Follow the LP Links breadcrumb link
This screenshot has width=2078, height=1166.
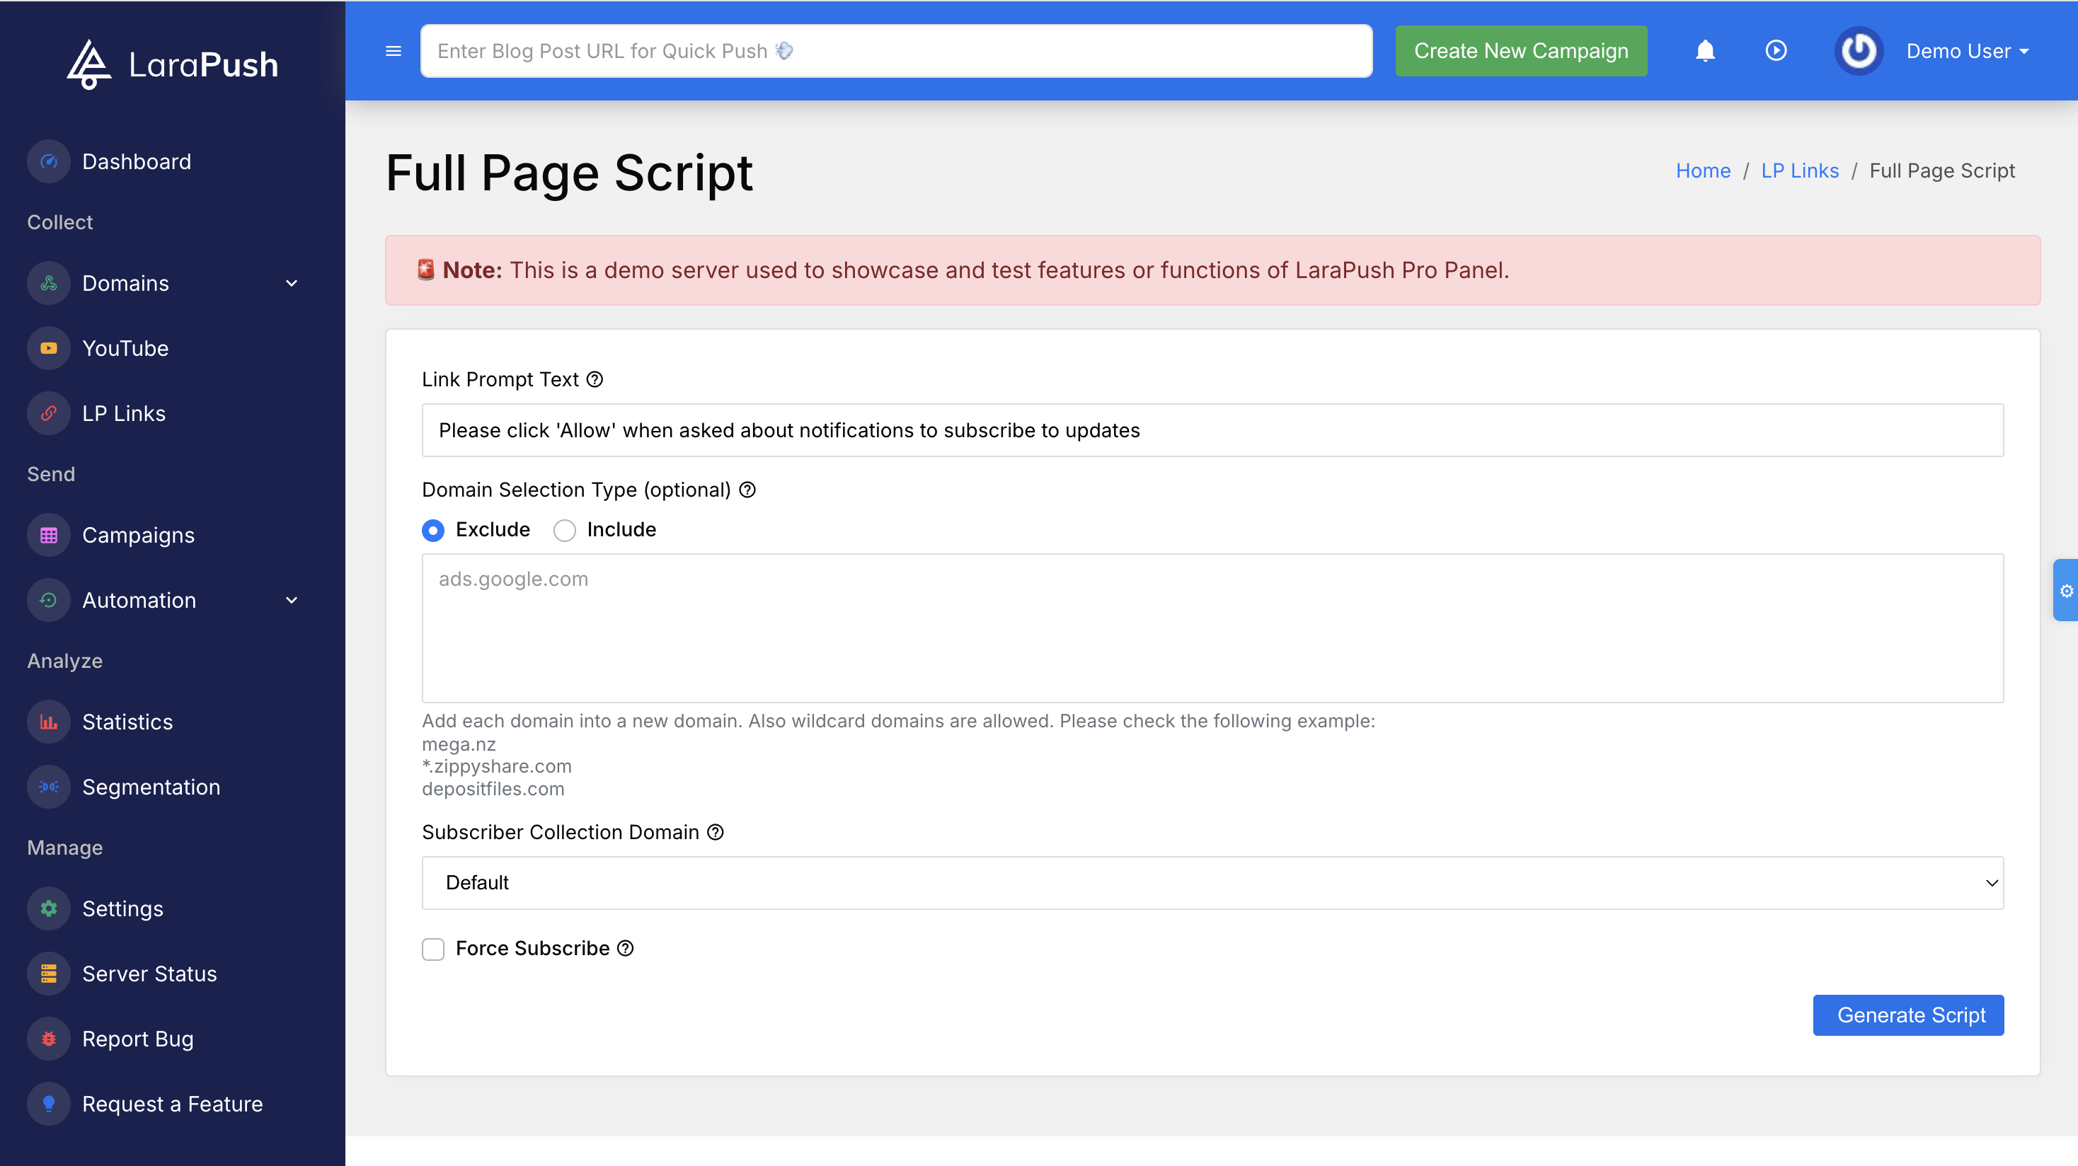click(1800, 171)
